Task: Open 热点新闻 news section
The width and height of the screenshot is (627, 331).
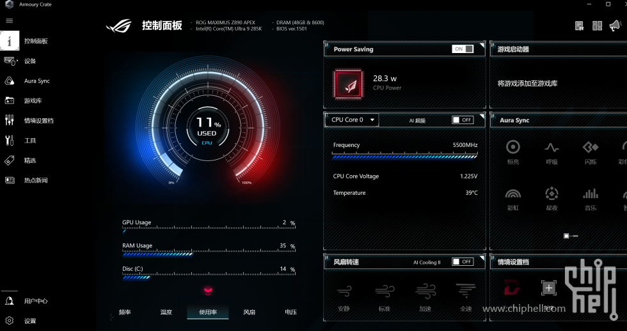Action: point(36,180)
